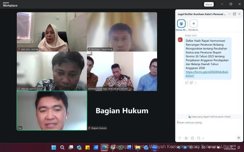Viewport: 244px width, 152px height.
Task: Select Ray's video thumbnail
Action: pyautogui.click(x=51, y=111)
